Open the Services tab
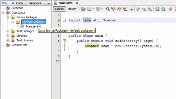Image resolution: width=176 pixels, height=99 pixels. click(x=35, y=3)
